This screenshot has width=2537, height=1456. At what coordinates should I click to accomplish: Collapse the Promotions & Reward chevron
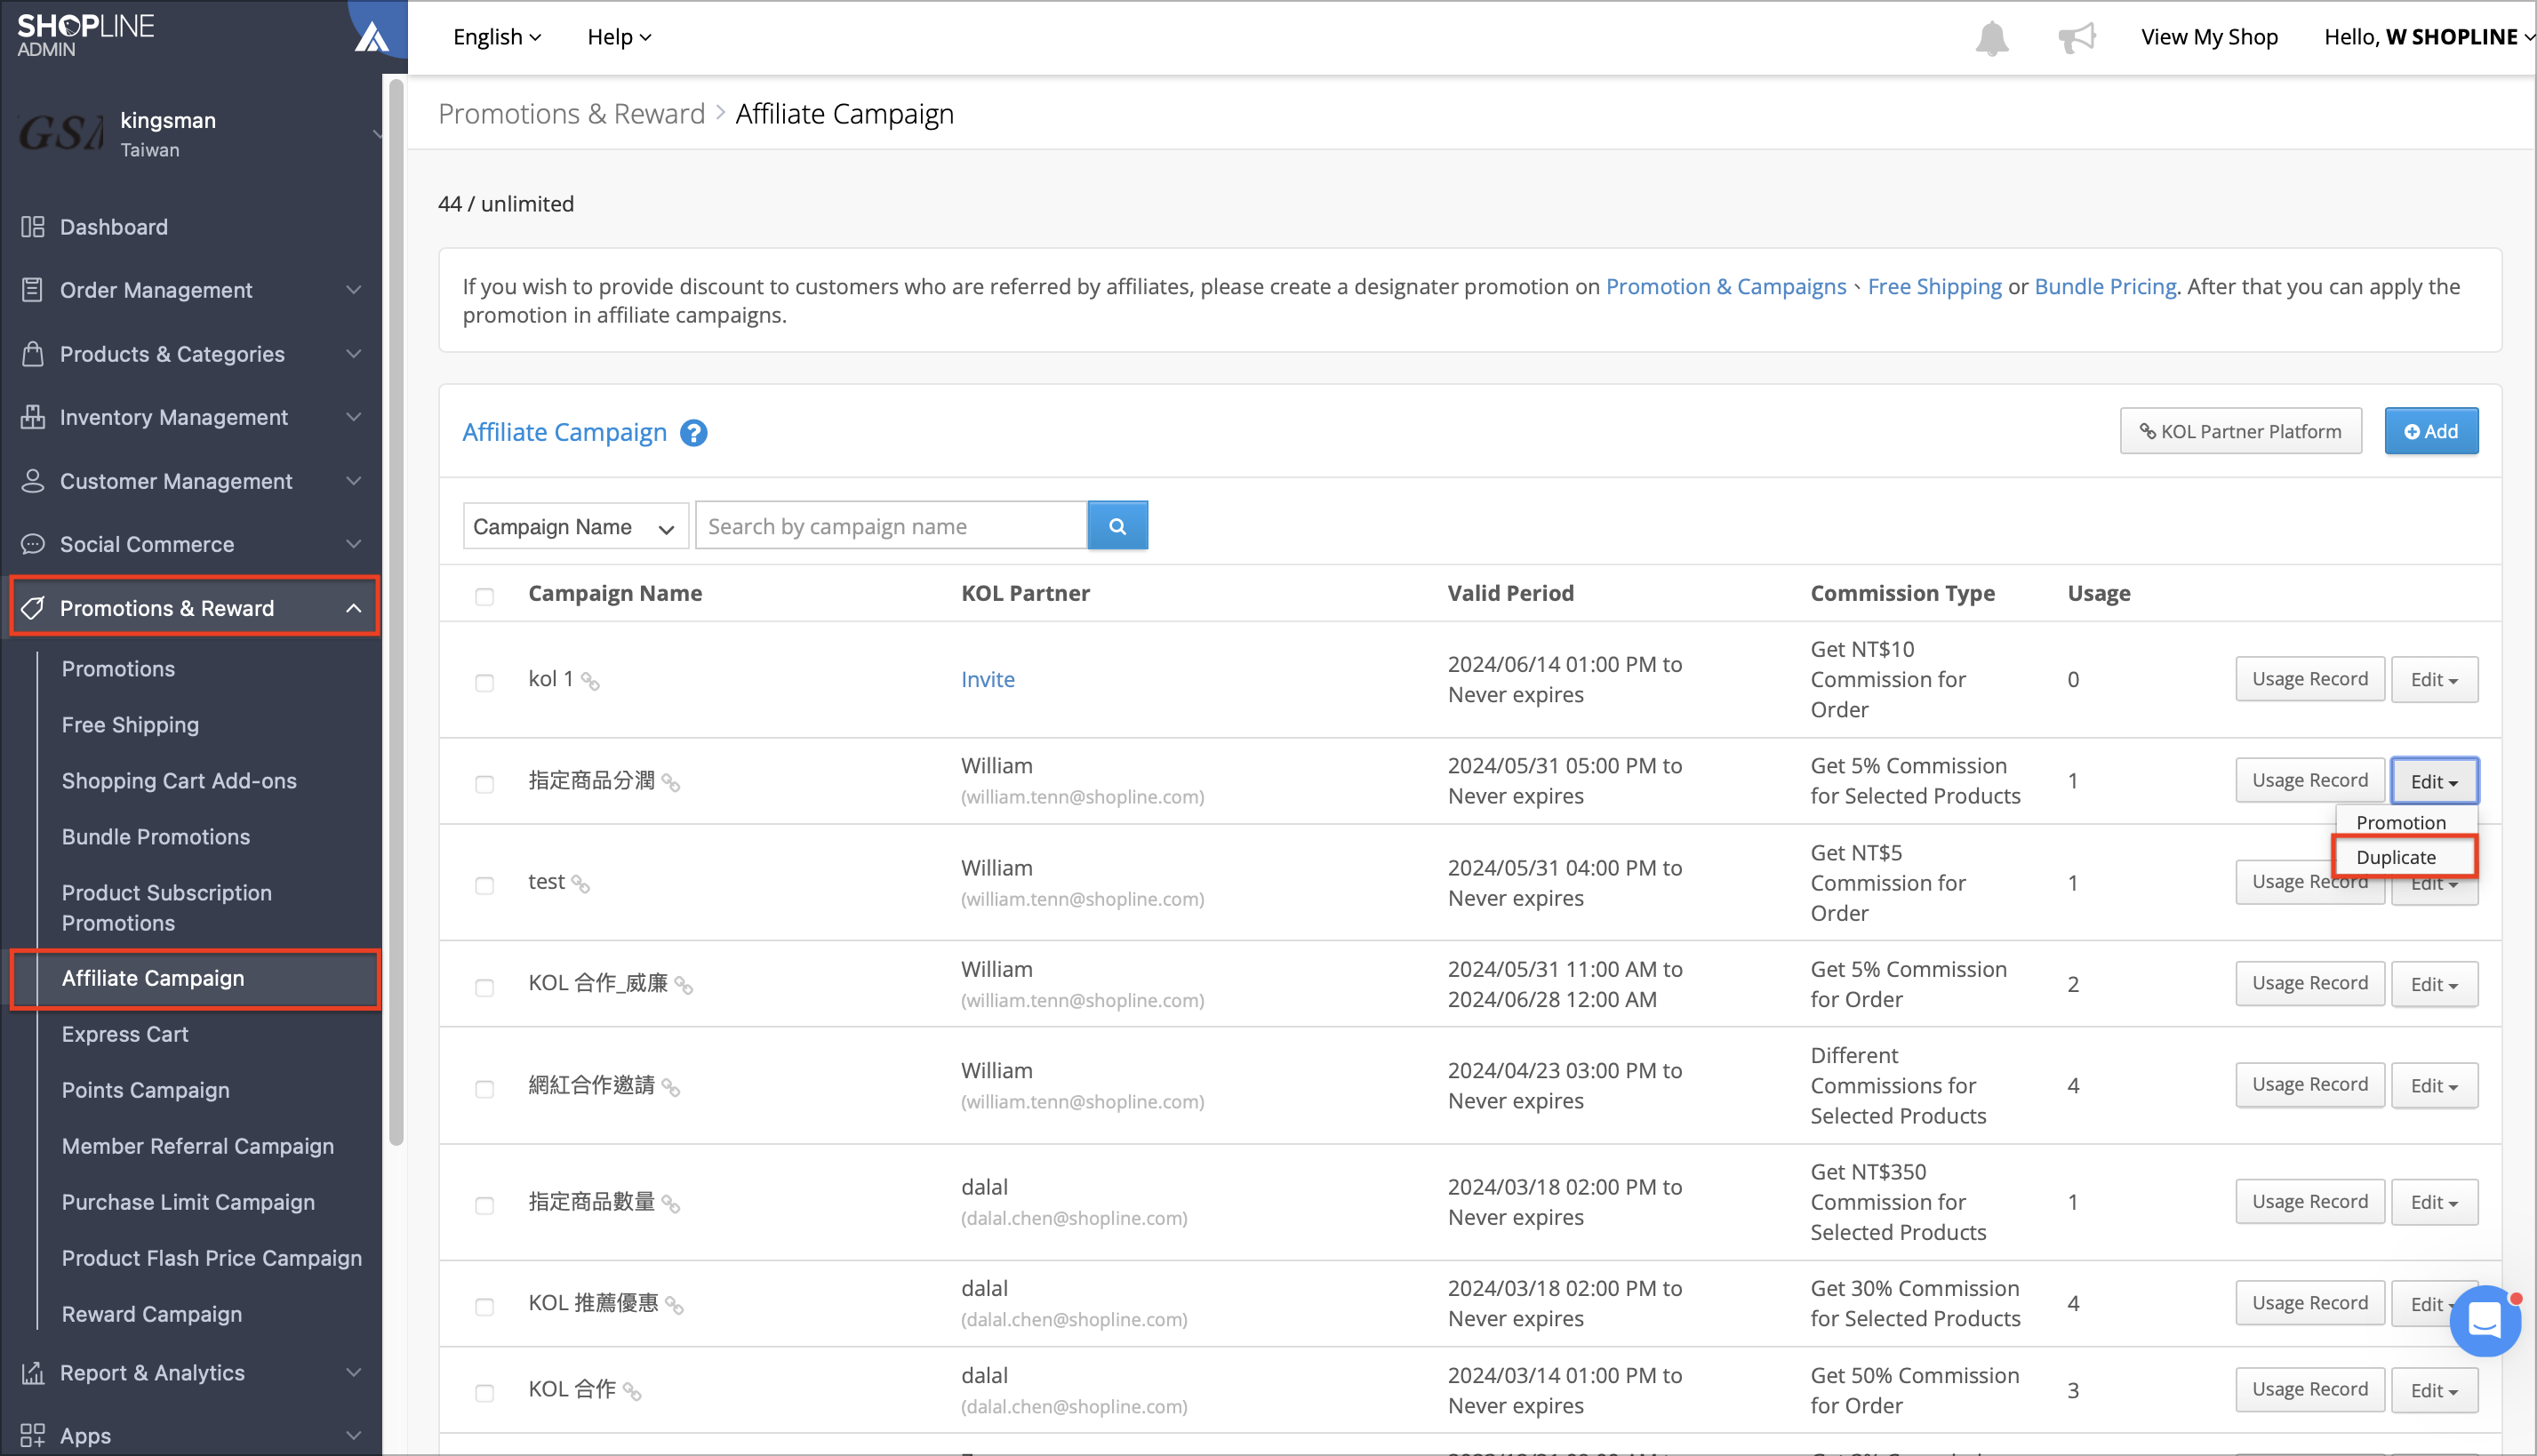pyautogui.click(x=354, y=608)
